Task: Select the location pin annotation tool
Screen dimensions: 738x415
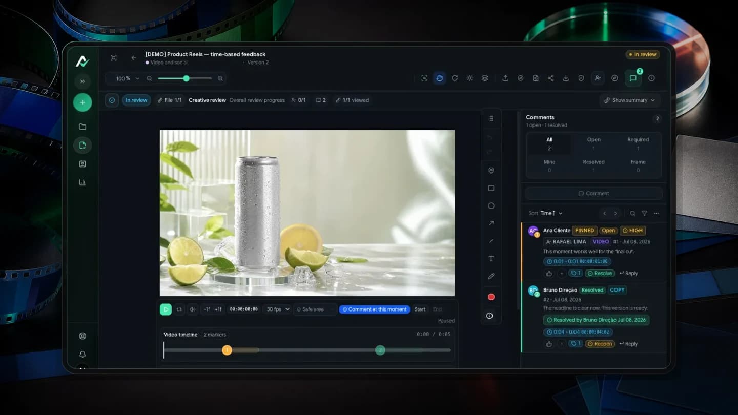Action: pyautogui.click(x=491, y=171)
